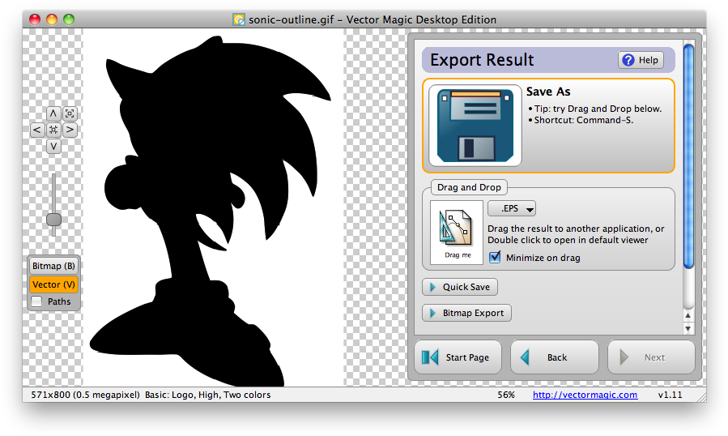
Task: Click the scrollbar up arrow
Action: tap(688, 315)
